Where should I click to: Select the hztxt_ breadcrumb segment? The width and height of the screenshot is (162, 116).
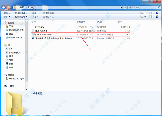pos(31,8)
